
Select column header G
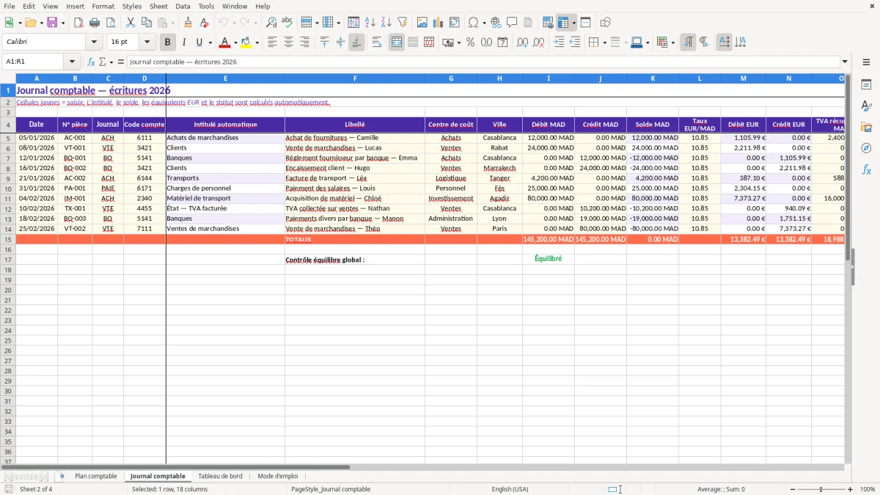click(x=451, y=78)
